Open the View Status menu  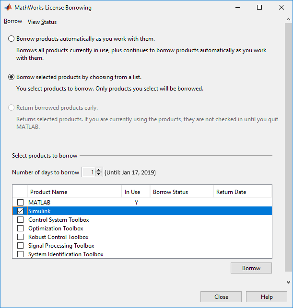[42, 22]
